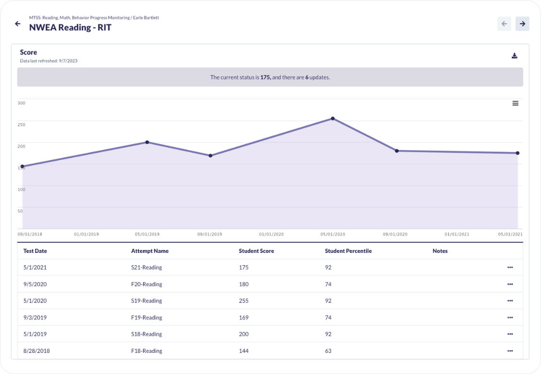Click the previous student left arrow button
Viewport: 541px width, 374px height.
[x=504, y=24]
